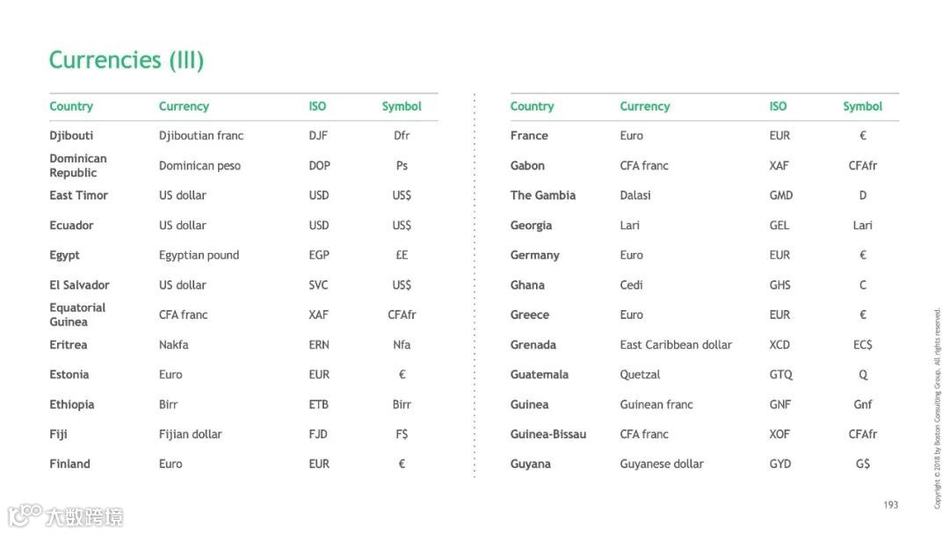Select the Eritrea country row label

[x=69, y=344]
